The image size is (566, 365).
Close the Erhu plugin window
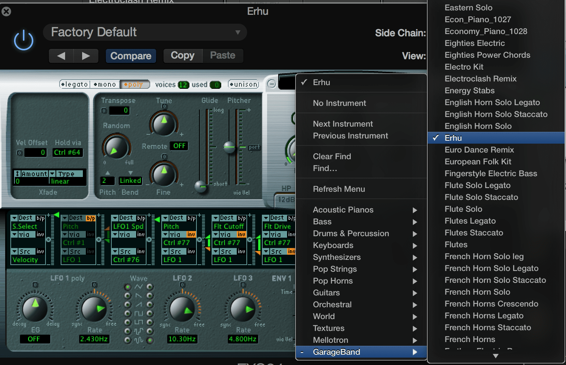(x=6, y=11)
